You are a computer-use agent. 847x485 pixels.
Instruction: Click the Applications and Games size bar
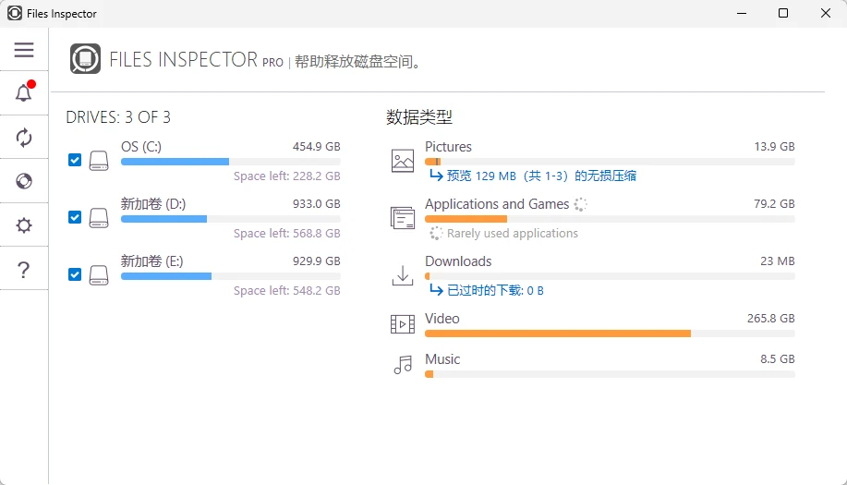pyautogui.click(x=610, y=219)
